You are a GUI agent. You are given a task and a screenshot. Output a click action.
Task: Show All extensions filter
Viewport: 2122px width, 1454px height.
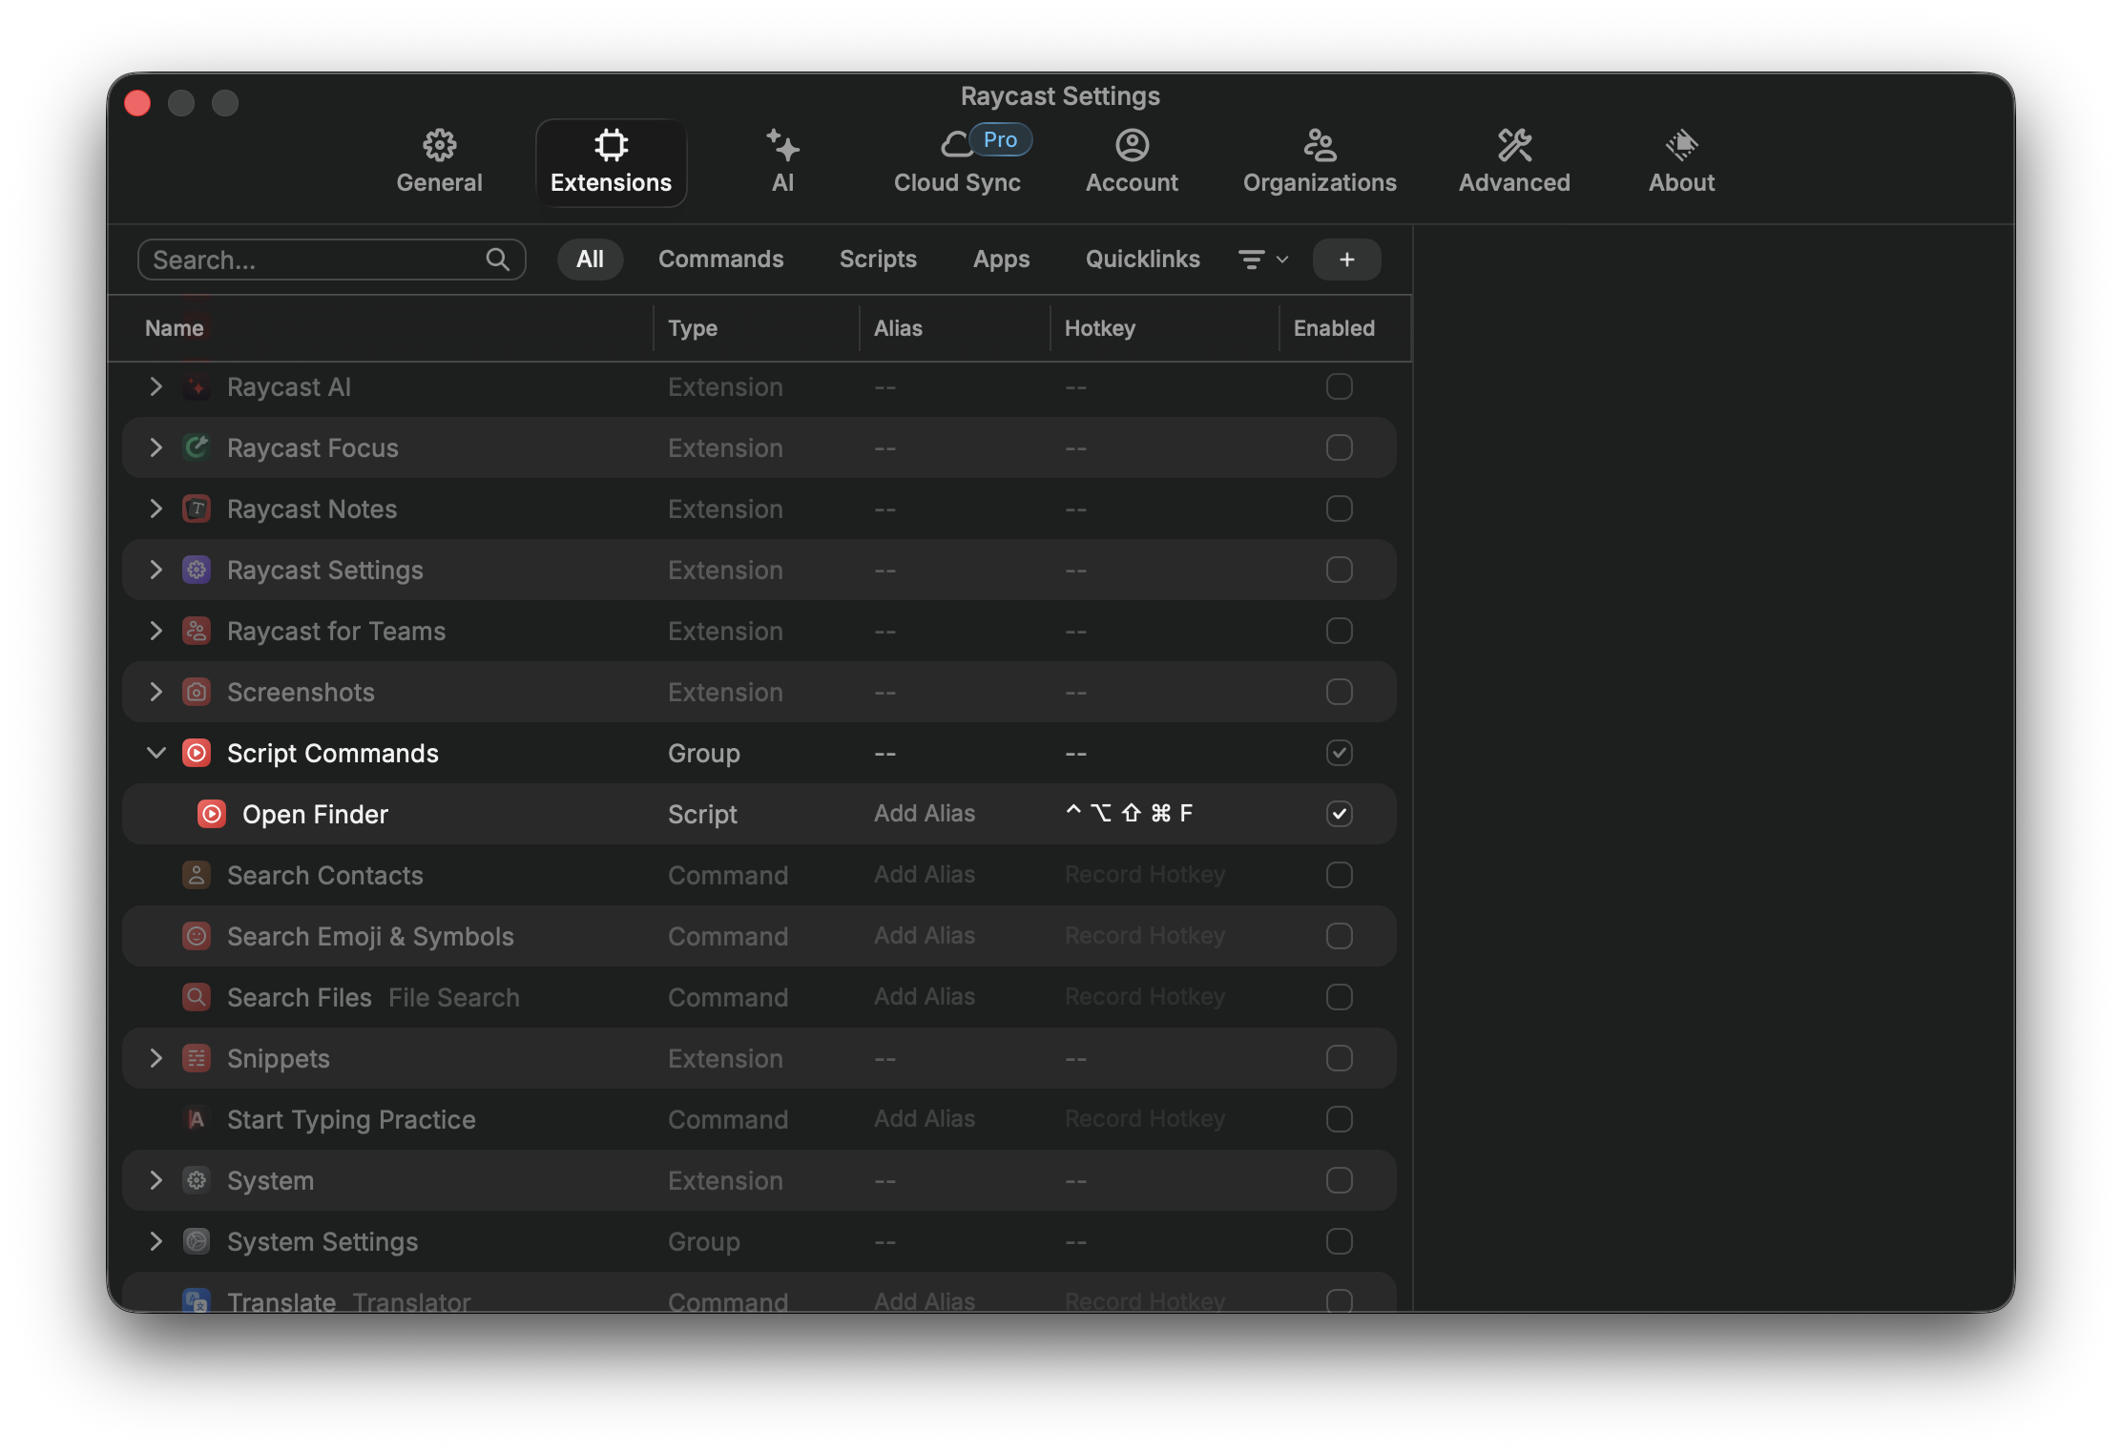pyautogui.click(x=590, y=260)
